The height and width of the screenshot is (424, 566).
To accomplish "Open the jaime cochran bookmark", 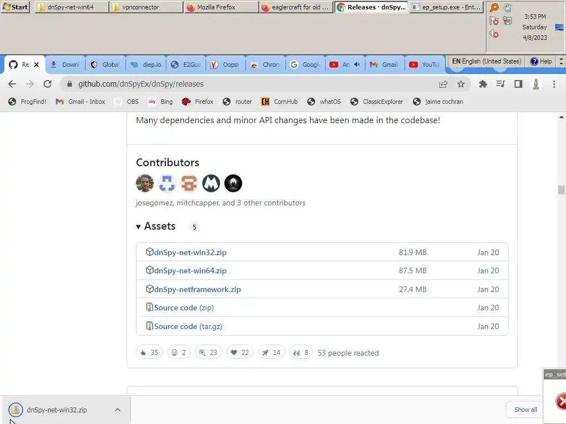I will tap(438, 102).
